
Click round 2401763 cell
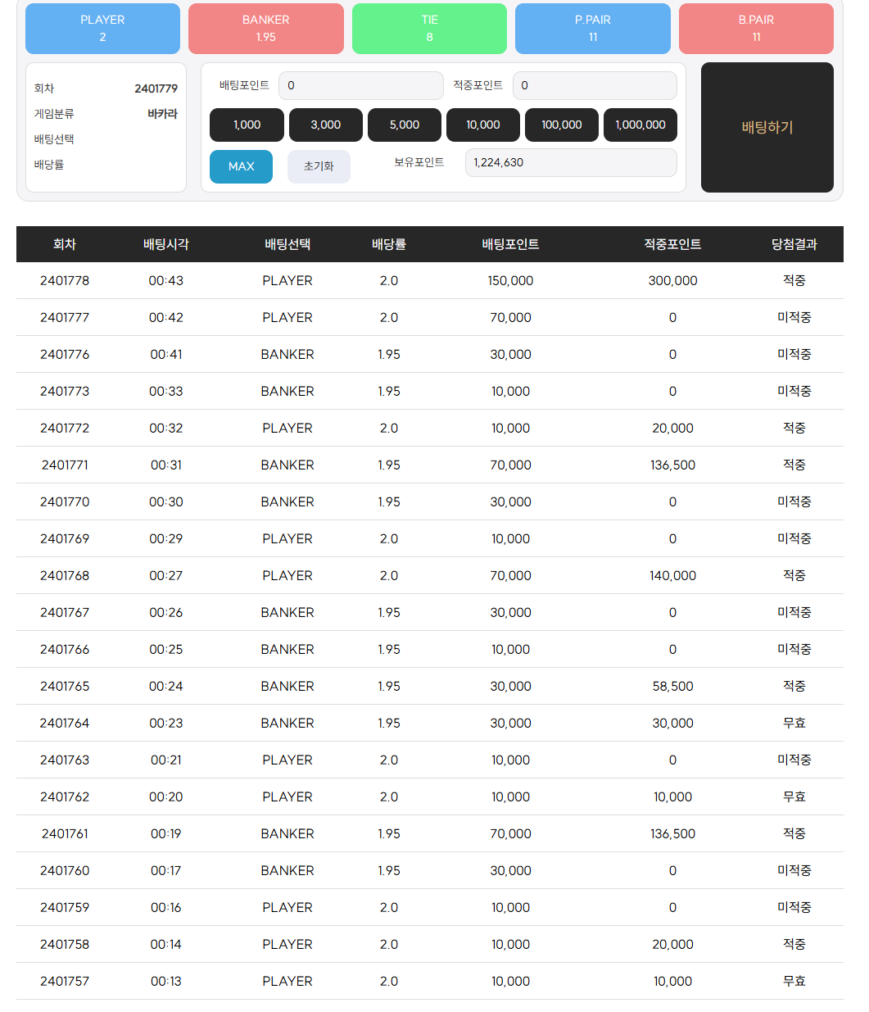coord(65,760)
